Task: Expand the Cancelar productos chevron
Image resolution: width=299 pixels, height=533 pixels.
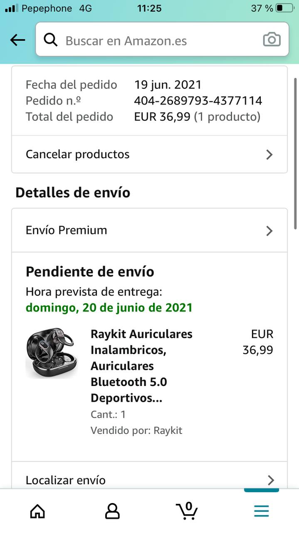Action: 269,154
